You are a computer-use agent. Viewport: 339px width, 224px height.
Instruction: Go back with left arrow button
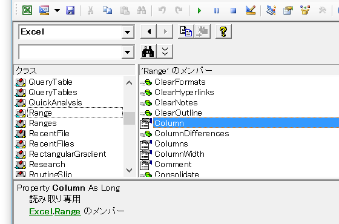[x=148, y=31]
